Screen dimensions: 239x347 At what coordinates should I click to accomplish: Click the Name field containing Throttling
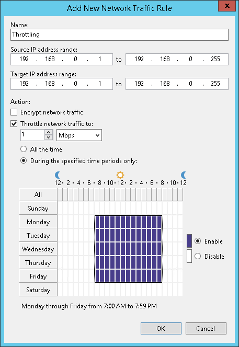[x=119, y=34]
